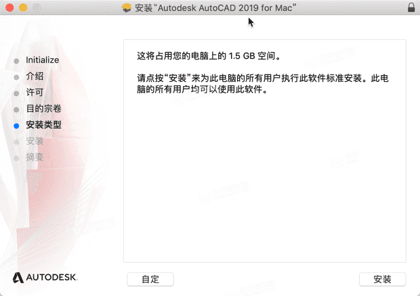This screenshot has height=296, width=420.
Task: Click the 1.5 GB disk space text line
Action: click(x=209, y=55)
